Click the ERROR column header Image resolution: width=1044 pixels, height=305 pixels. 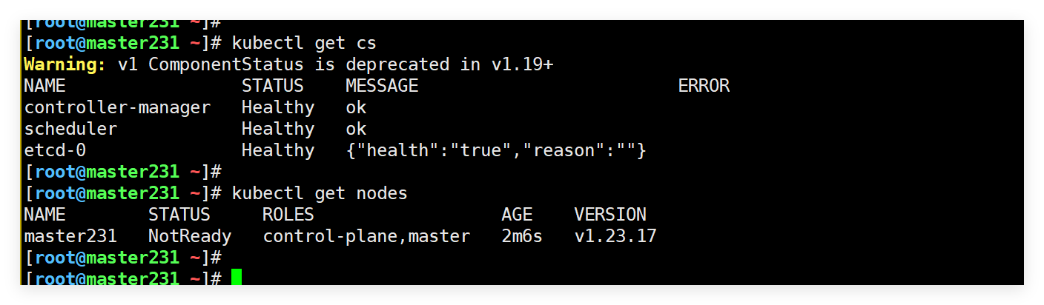(704, 86)
